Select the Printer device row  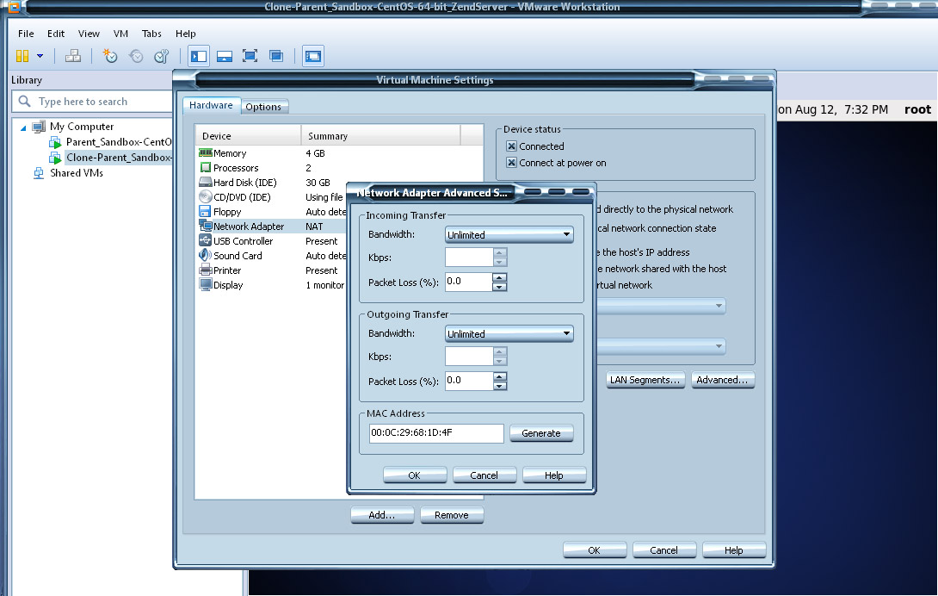click(273, 270)
